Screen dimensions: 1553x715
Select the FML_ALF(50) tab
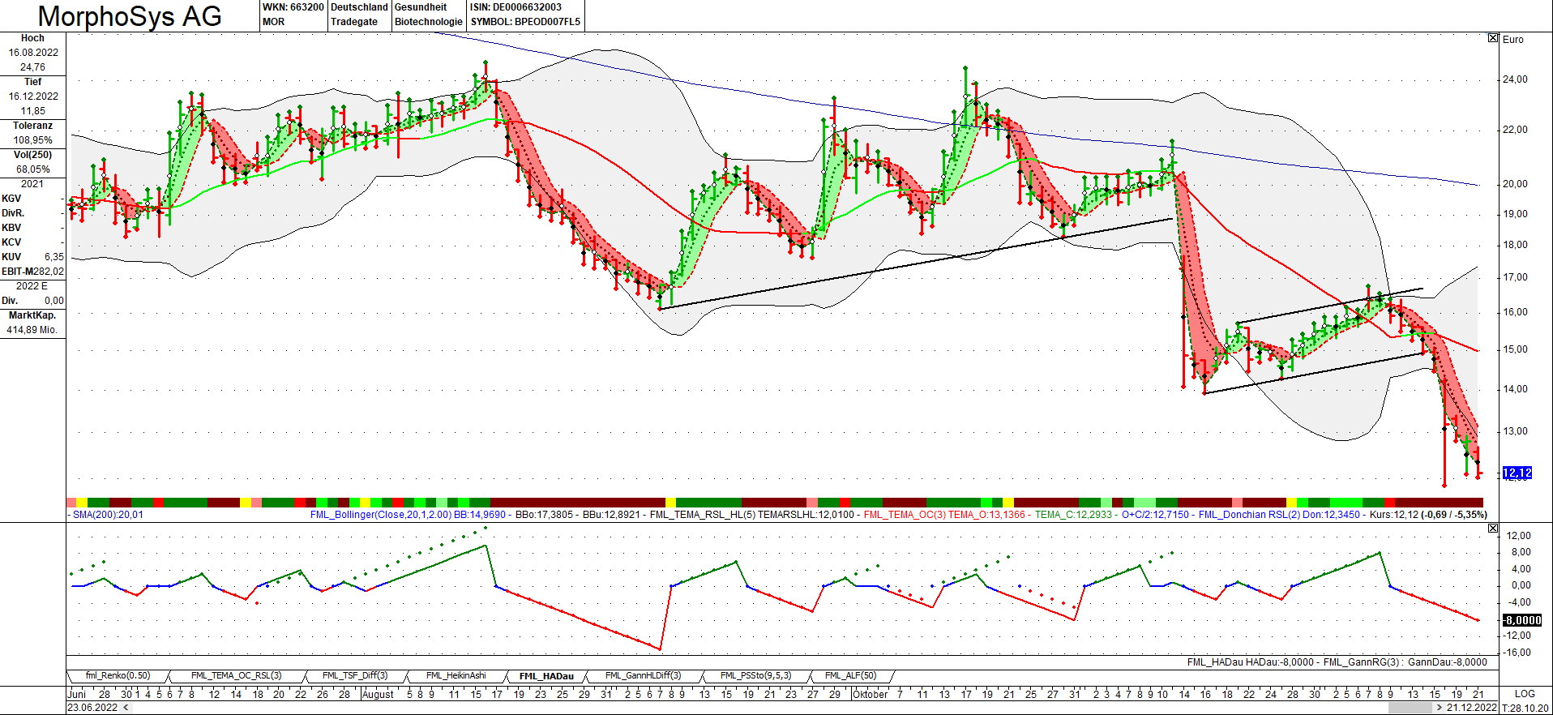[x=851, y=676]
